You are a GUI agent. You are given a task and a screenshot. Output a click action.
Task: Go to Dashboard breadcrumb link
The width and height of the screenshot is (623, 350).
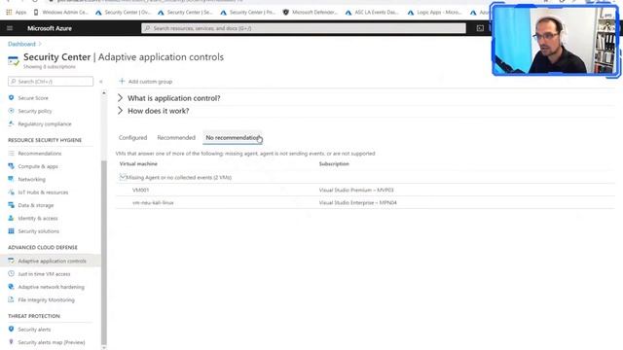[21, 44]
